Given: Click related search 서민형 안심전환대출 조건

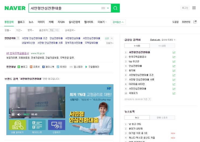Looking at the screenshot, I should pyautogui.click(x=34, y=38).
